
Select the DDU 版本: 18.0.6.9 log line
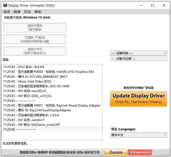tap(52, 67)
